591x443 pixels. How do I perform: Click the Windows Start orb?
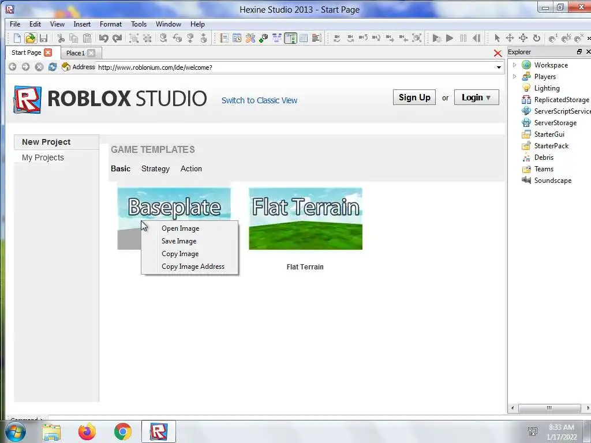tap(15, 431)
